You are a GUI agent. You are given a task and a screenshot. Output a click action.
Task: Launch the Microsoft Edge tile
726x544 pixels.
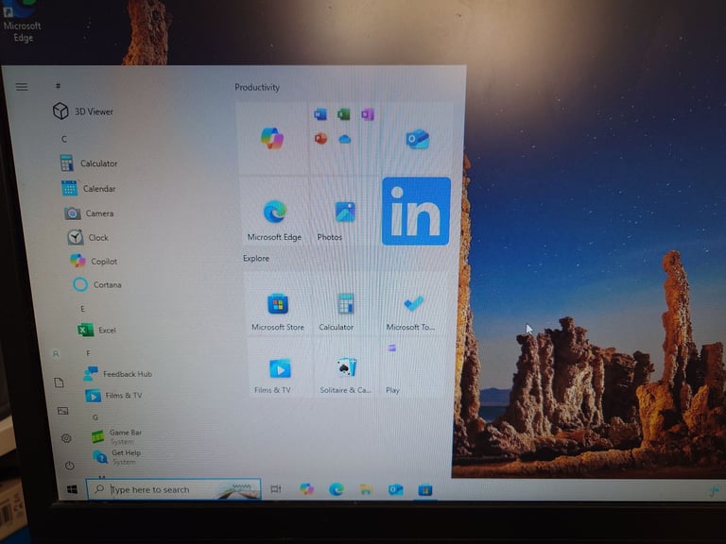coord(274,212)
